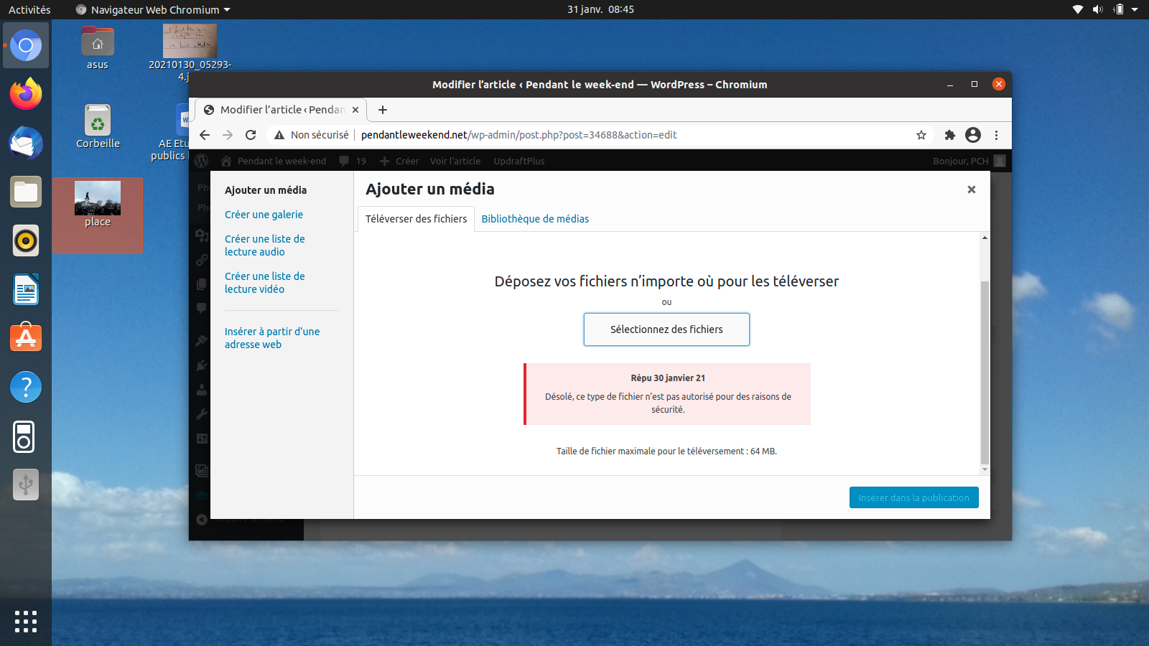This screenshot has width=1149, height=646.
Task: Close the Ajouter un média dialog
Action: 971,189
